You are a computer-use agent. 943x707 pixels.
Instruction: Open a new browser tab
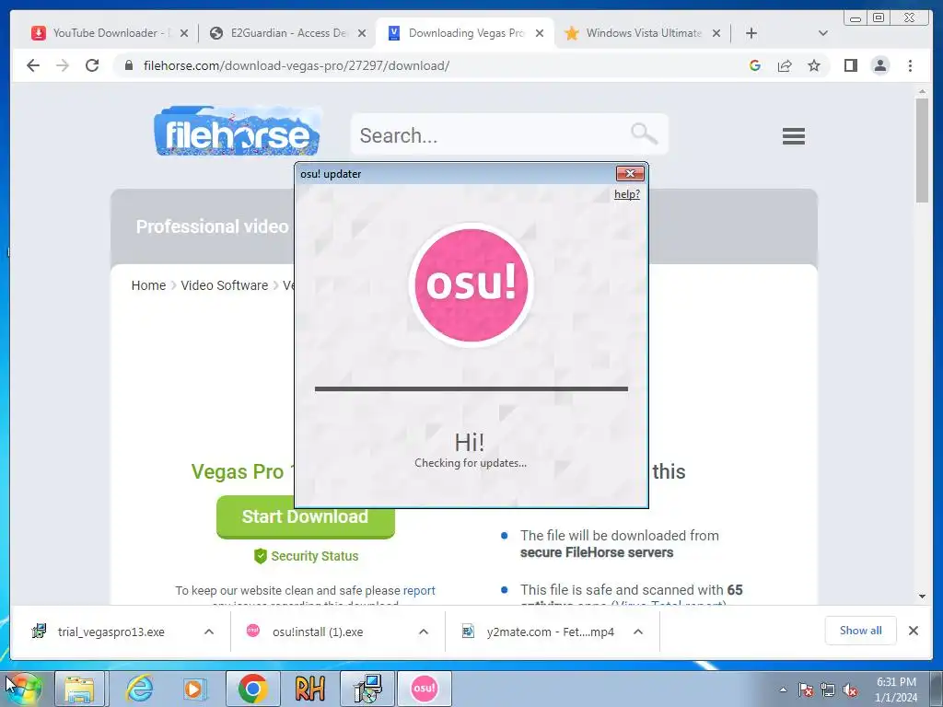tap(751, 33)
